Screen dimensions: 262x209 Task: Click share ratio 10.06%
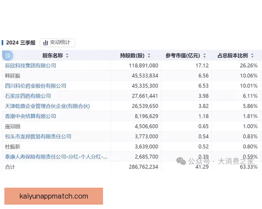pyautogui.click(x=248, y=76)
